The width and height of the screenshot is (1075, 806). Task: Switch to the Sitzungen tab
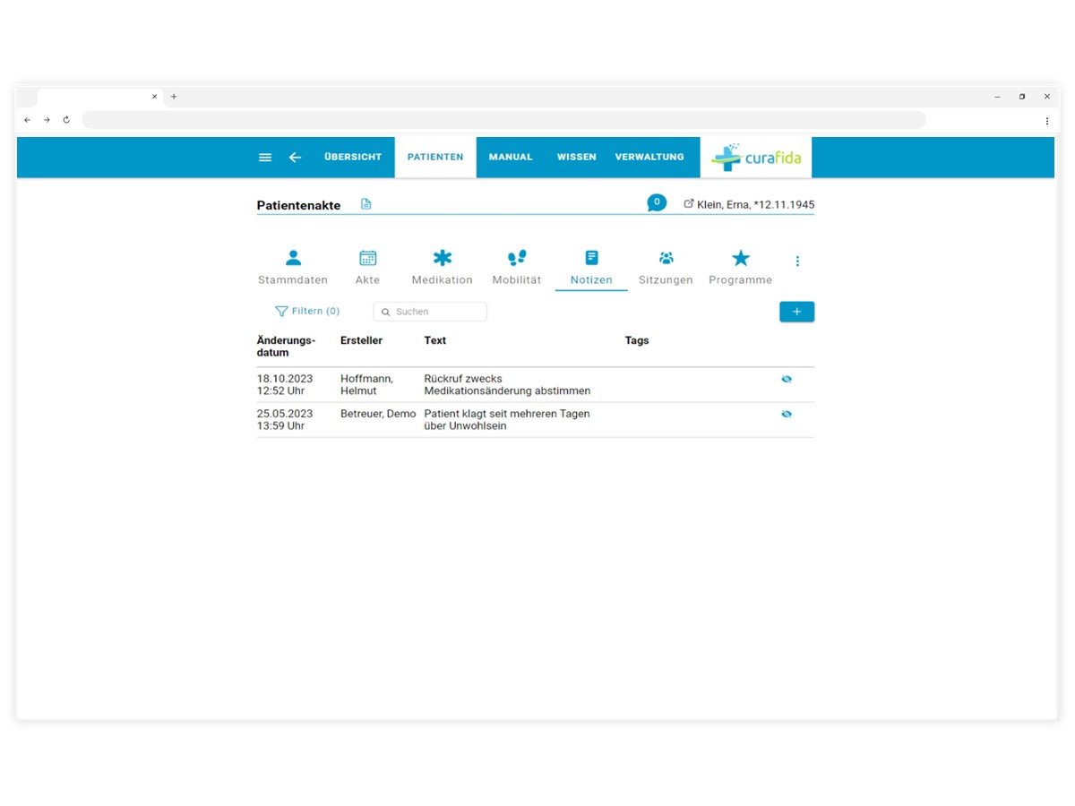pos(666,268)
